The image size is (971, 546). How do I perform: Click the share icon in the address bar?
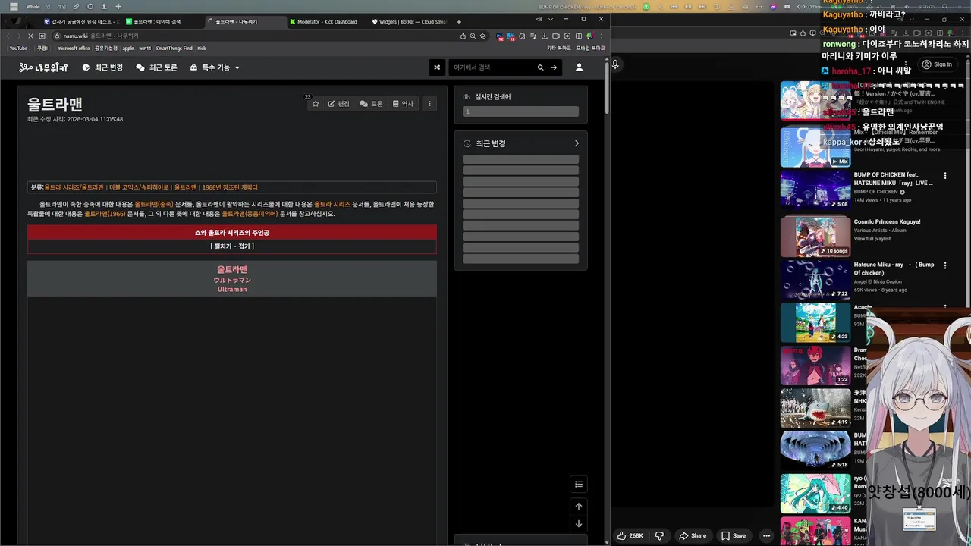(463, 36)
